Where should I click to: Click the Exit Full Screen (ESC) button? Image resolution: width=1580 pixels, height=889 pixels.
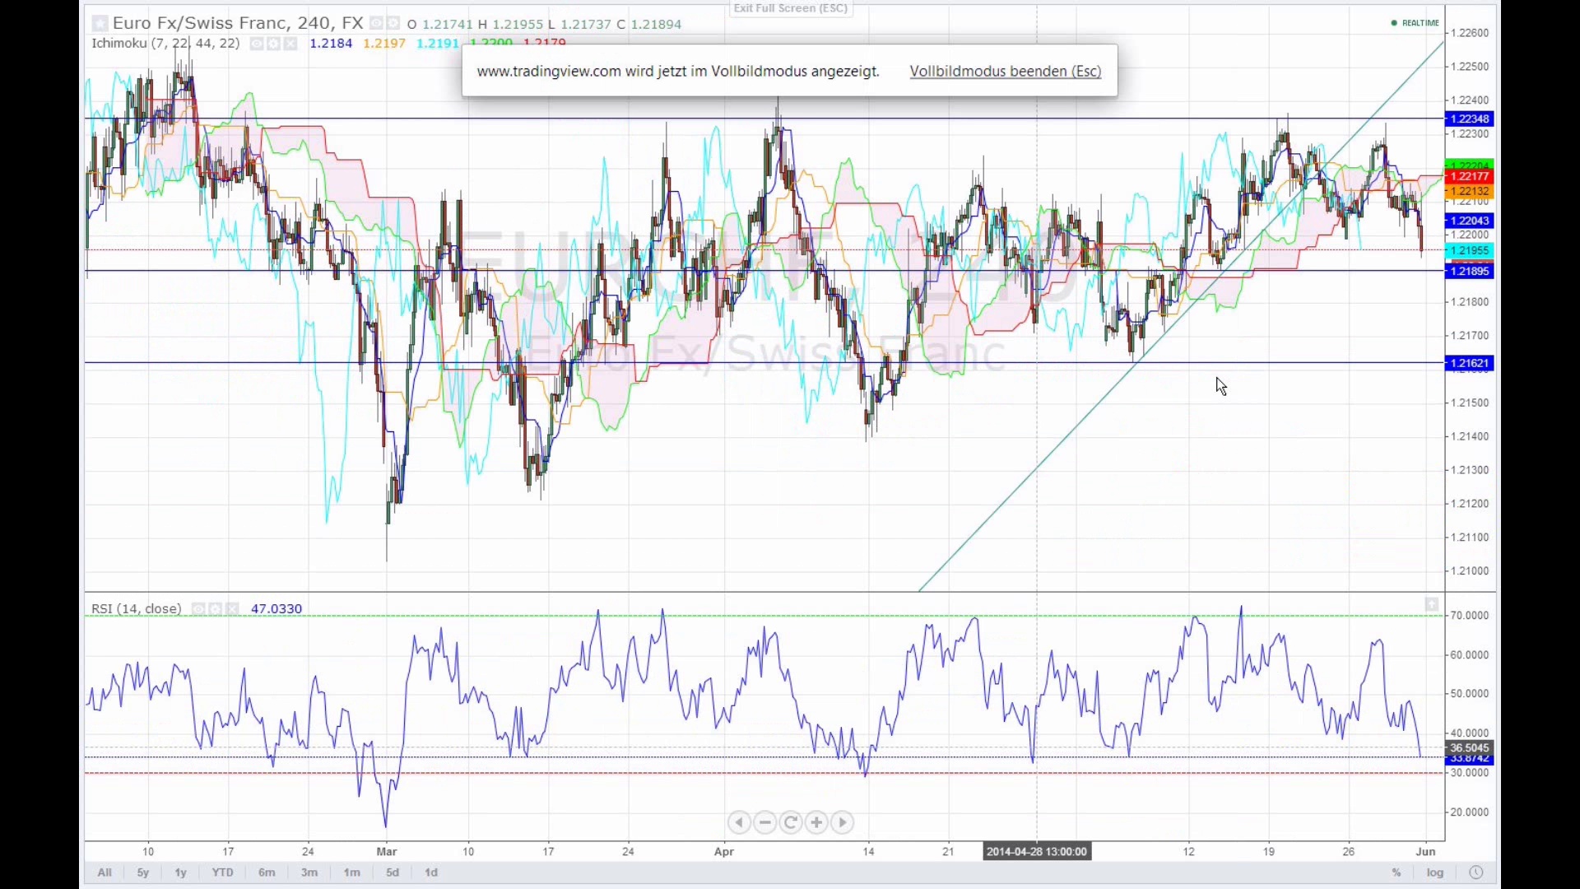pos(790,8)
